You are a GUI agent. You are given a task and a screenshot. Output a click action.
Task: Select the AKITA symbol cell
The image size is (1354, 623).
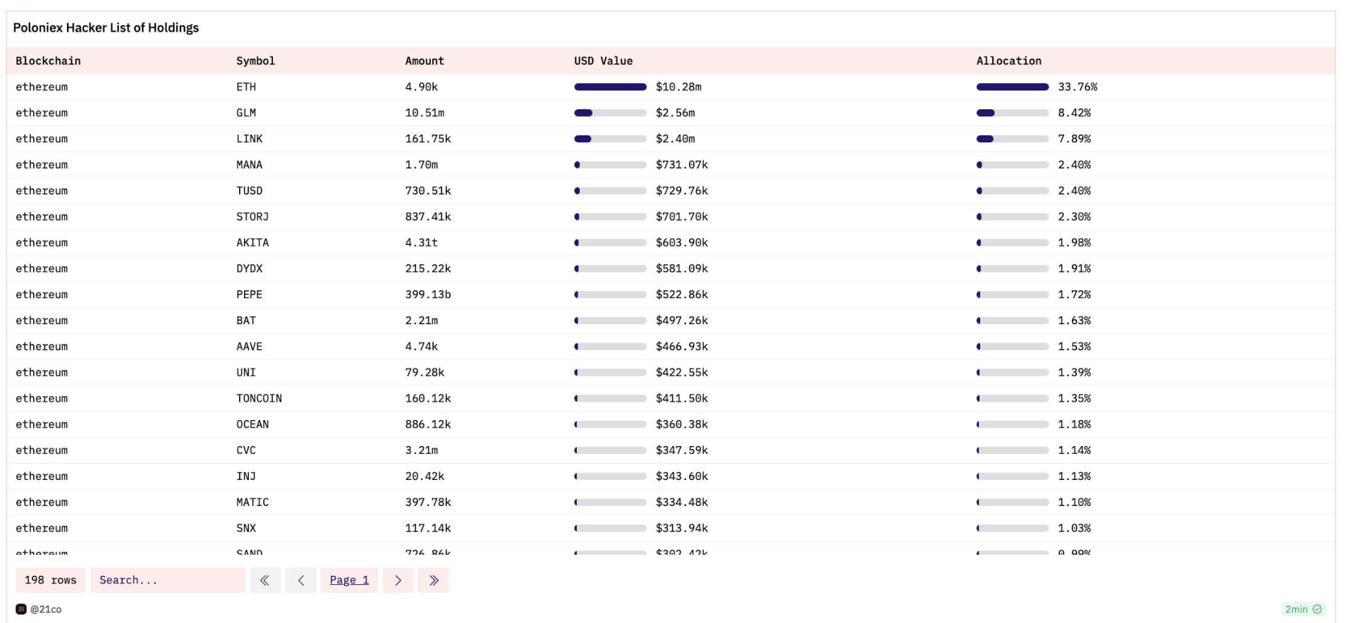click(252, 242)
